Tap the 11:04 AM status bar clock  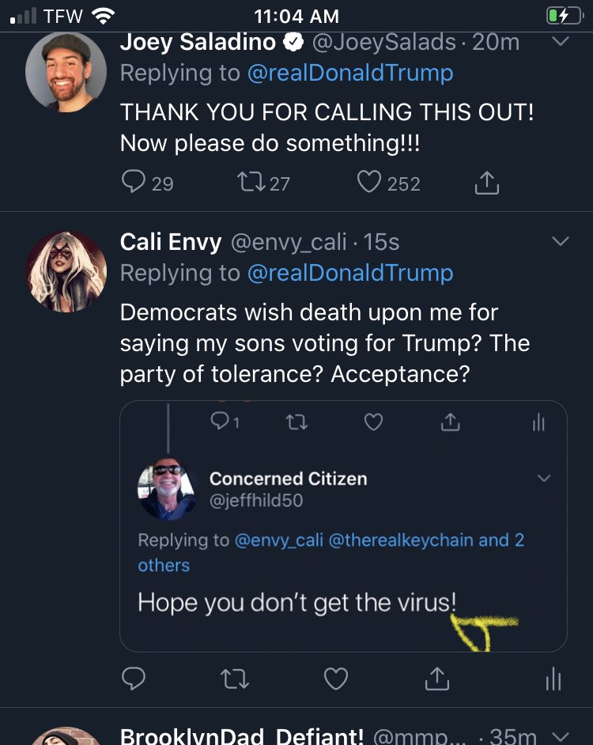(296, 16)
